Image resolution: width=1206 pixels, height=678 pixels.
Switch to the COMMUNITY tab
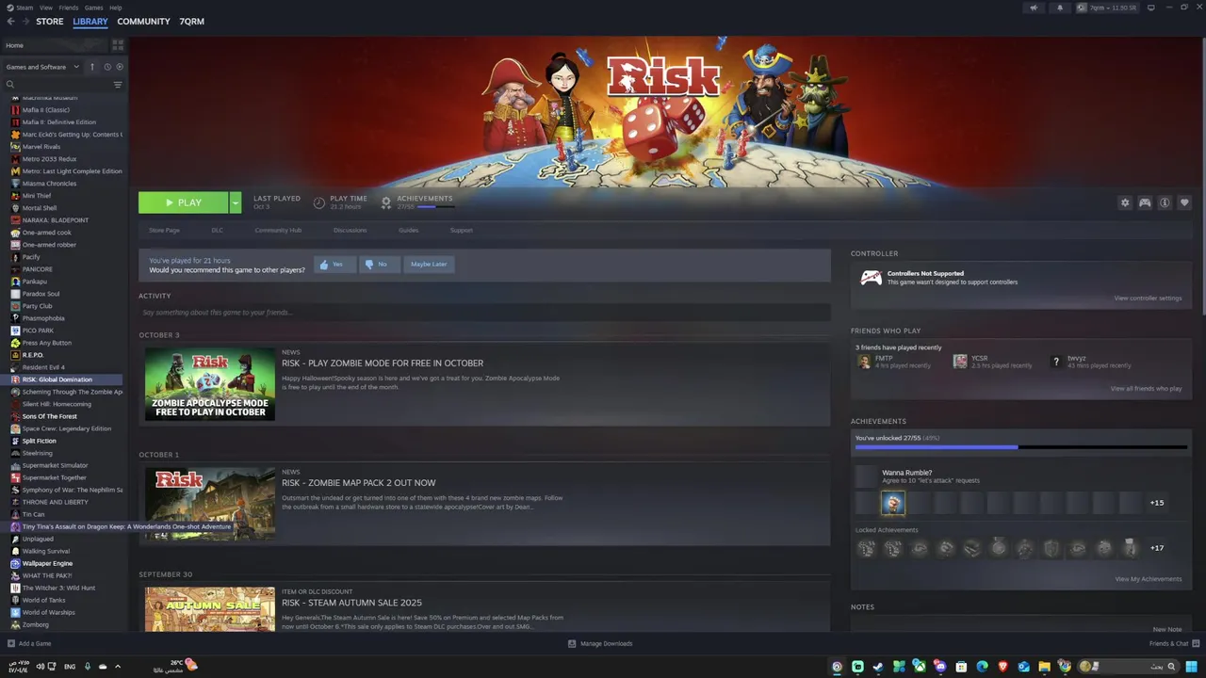point(143,21)
